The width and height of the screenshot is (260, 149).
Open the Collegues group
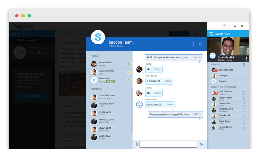click(228, 75)
